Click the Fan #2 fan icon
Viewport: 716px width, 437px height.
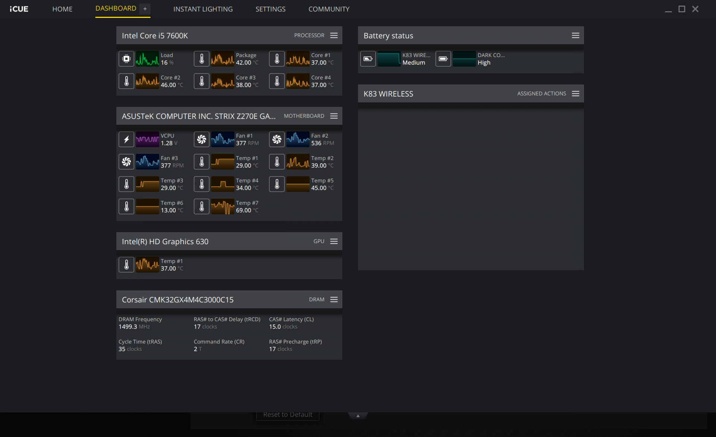(x=277, y=139)
